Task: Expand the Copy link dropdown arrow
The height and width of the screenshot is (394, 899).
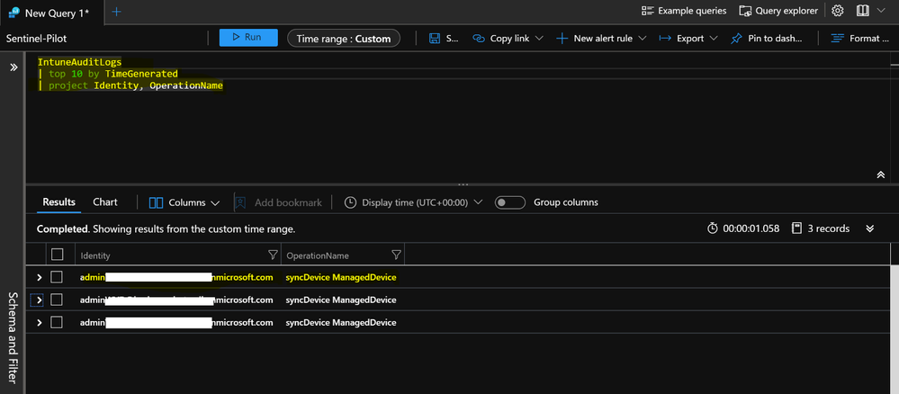Action: pos(539,39)
